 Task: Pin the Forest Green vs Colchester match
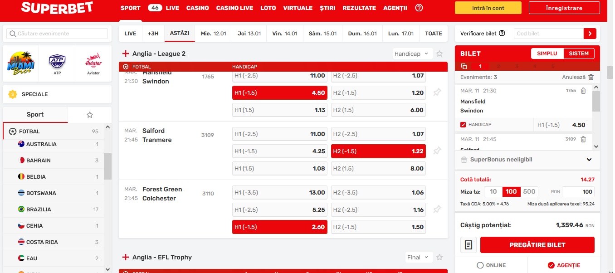437,210
